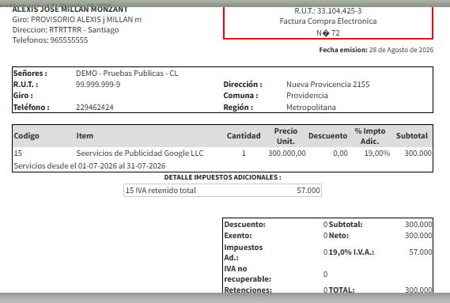450x303 pixels.
Task: Click the Cantidad column header
Action: (244, 136)
